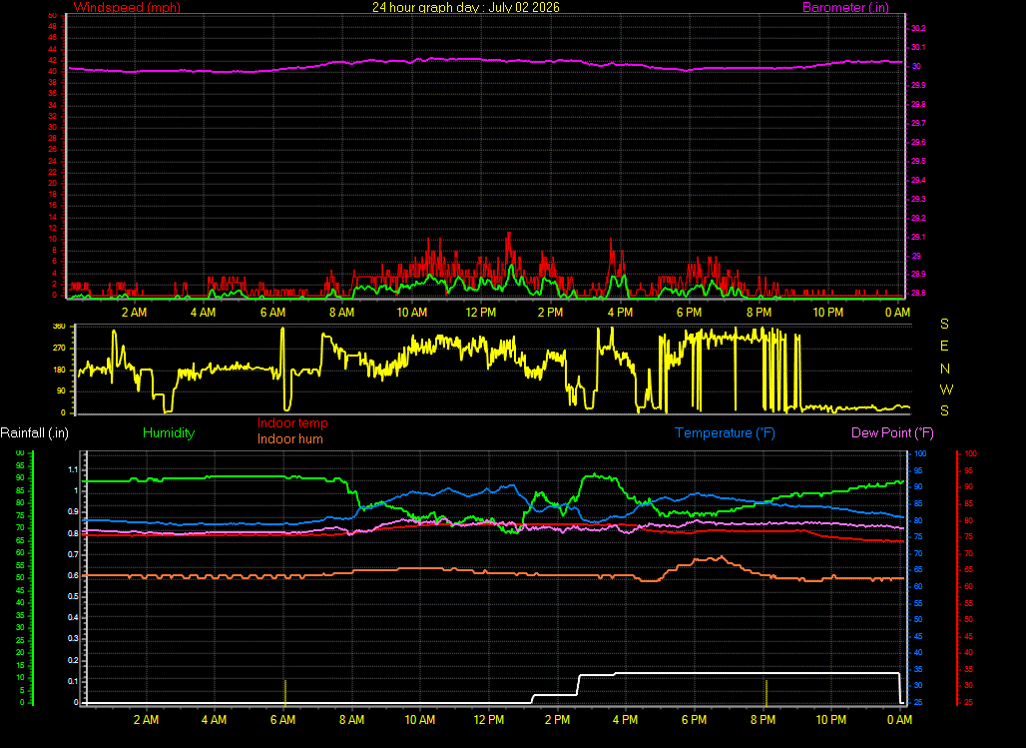Click '2 PM' under the rainfall graph
The height and width of the screenshot is (748, 1026).
tap(557, 720)
